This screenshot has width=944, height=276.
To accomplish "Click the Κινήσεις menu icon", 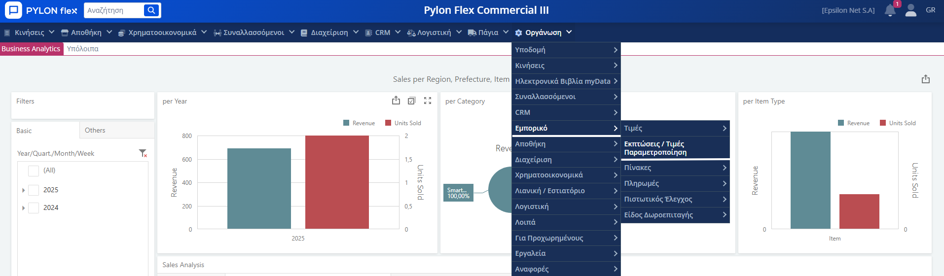I will tap(7, 33).
